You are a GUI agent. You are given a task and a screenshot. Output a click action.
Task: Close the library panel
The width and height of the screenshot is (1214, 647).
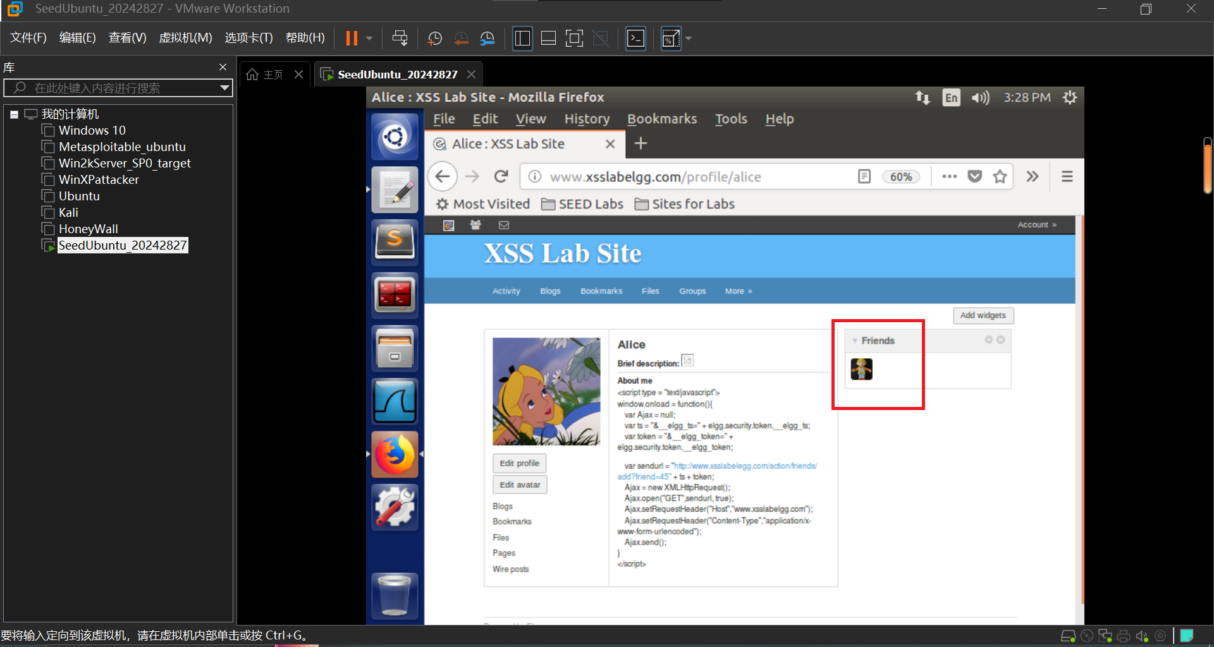click(x=223, y=67)
